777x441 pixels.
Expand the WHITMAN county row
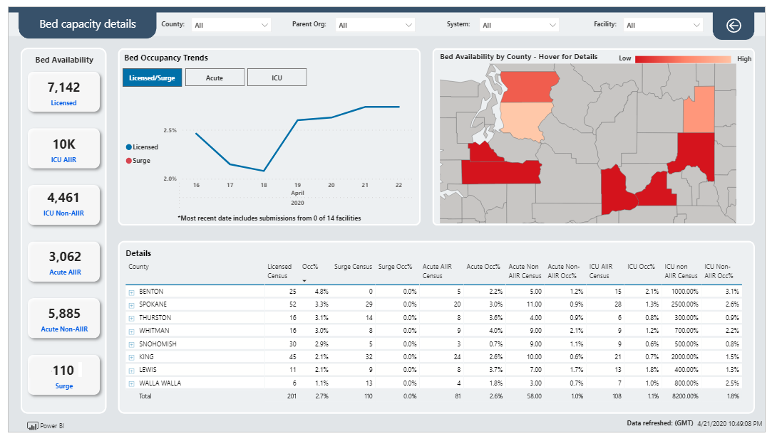(131, 331)
